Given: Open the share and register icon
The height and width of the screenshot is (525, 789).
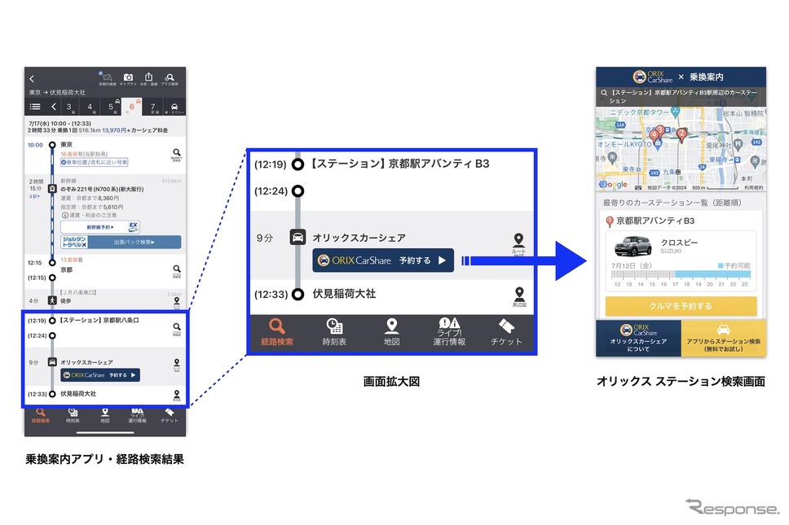Looking at the screenshot, I should tap(148, 78).
